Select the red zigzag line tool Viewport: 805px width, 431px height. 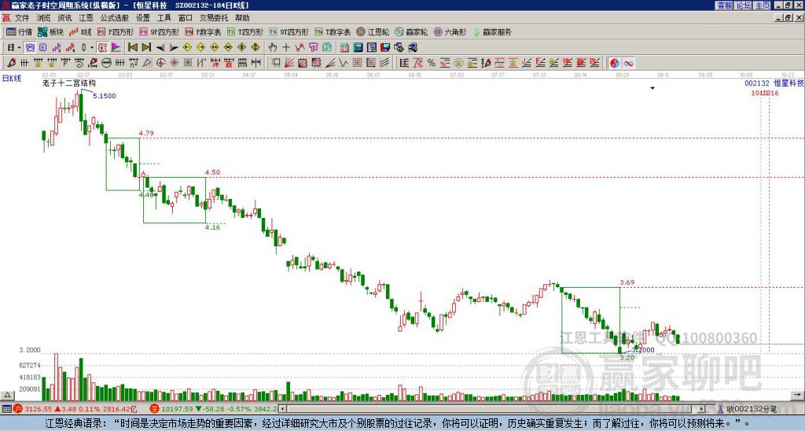point(300,48)
